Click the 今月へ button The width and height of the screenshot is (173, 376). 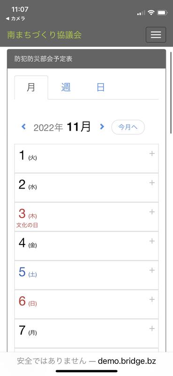(x=128, y=127)
